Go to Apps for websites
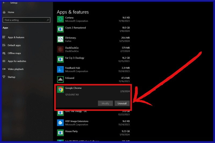The height and width of the screenshot is (143, 215). (17, 61)
